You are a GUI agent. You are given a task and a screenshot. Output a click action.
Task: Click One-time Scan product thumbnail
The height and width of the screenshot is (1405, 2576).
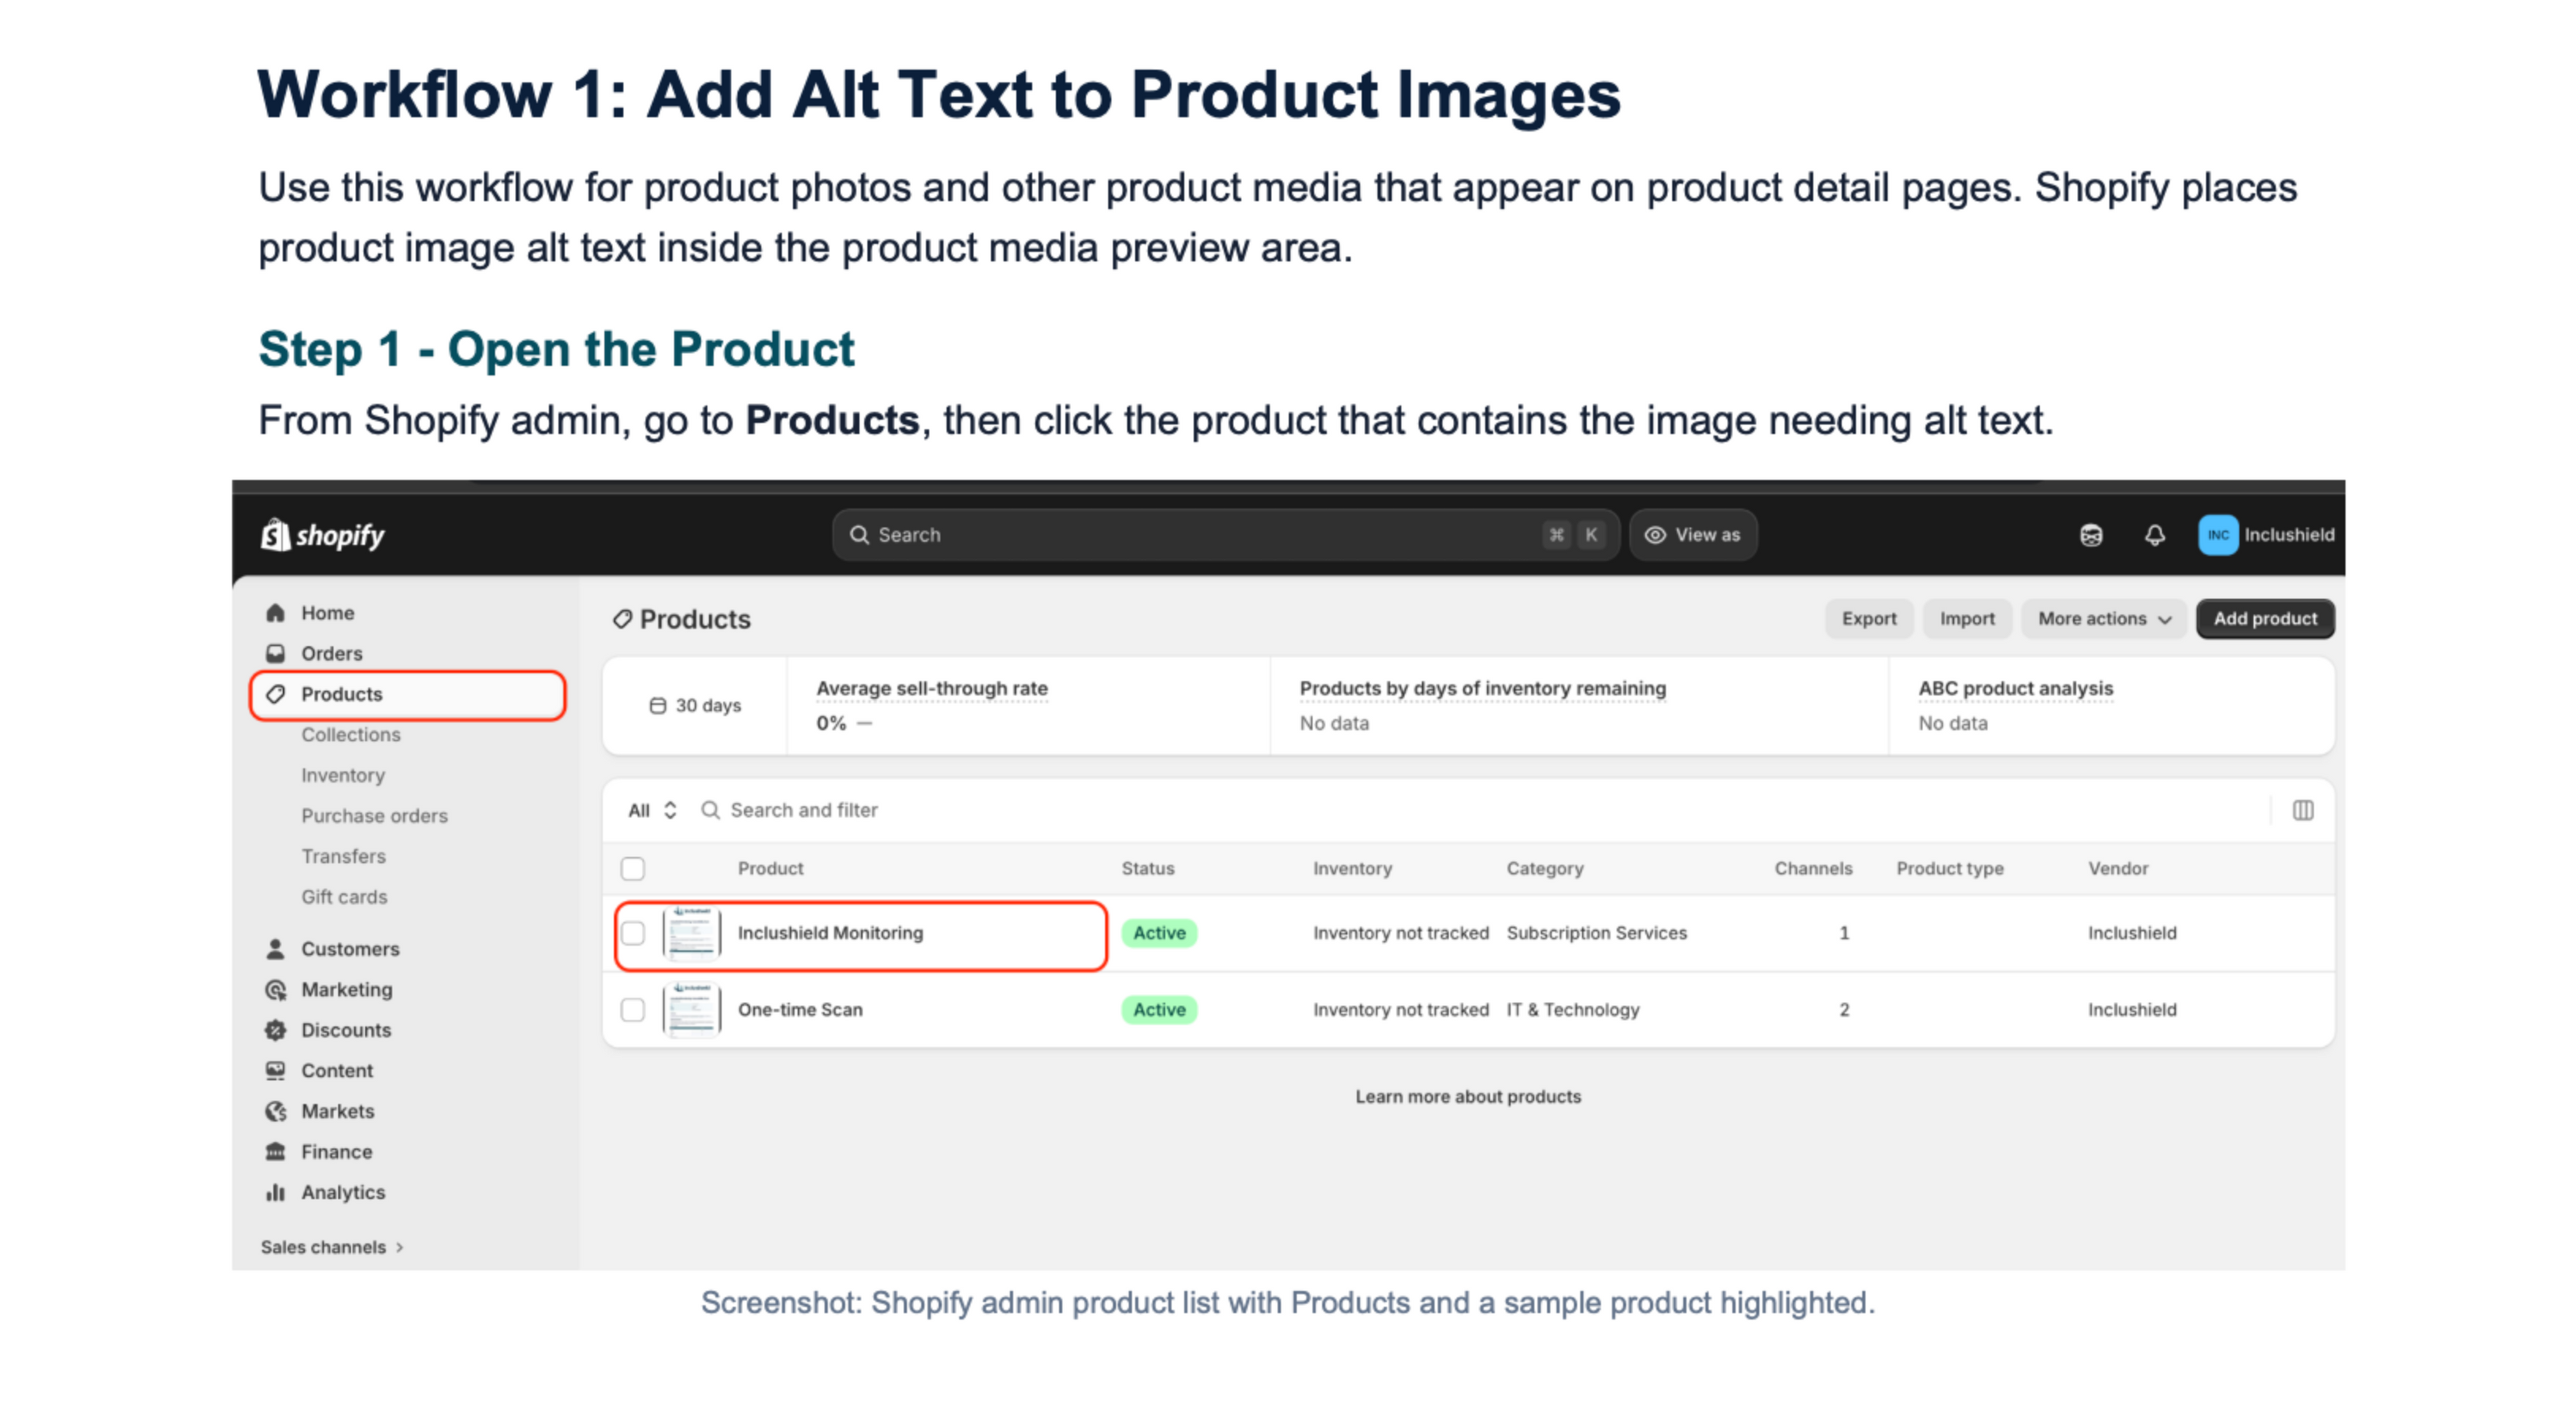(x=691, y=1010)
